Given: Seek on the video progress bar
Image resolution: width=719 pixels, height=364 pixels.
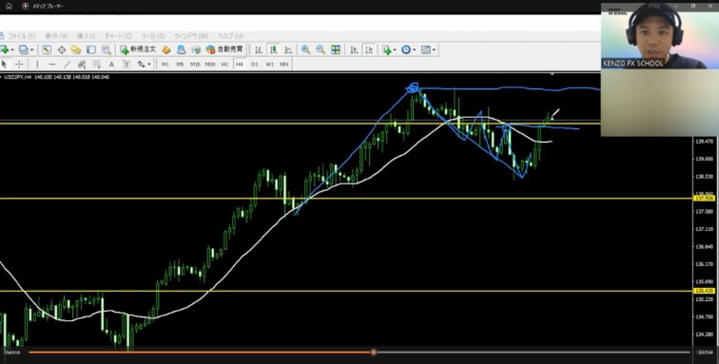Looking at the screenshot, I should coord(359,352).
